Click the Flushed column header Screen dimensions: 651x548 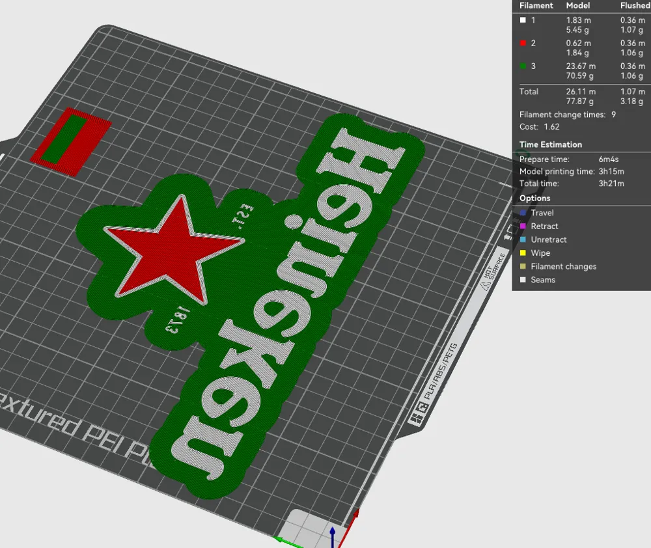click(x=634, y=5)
